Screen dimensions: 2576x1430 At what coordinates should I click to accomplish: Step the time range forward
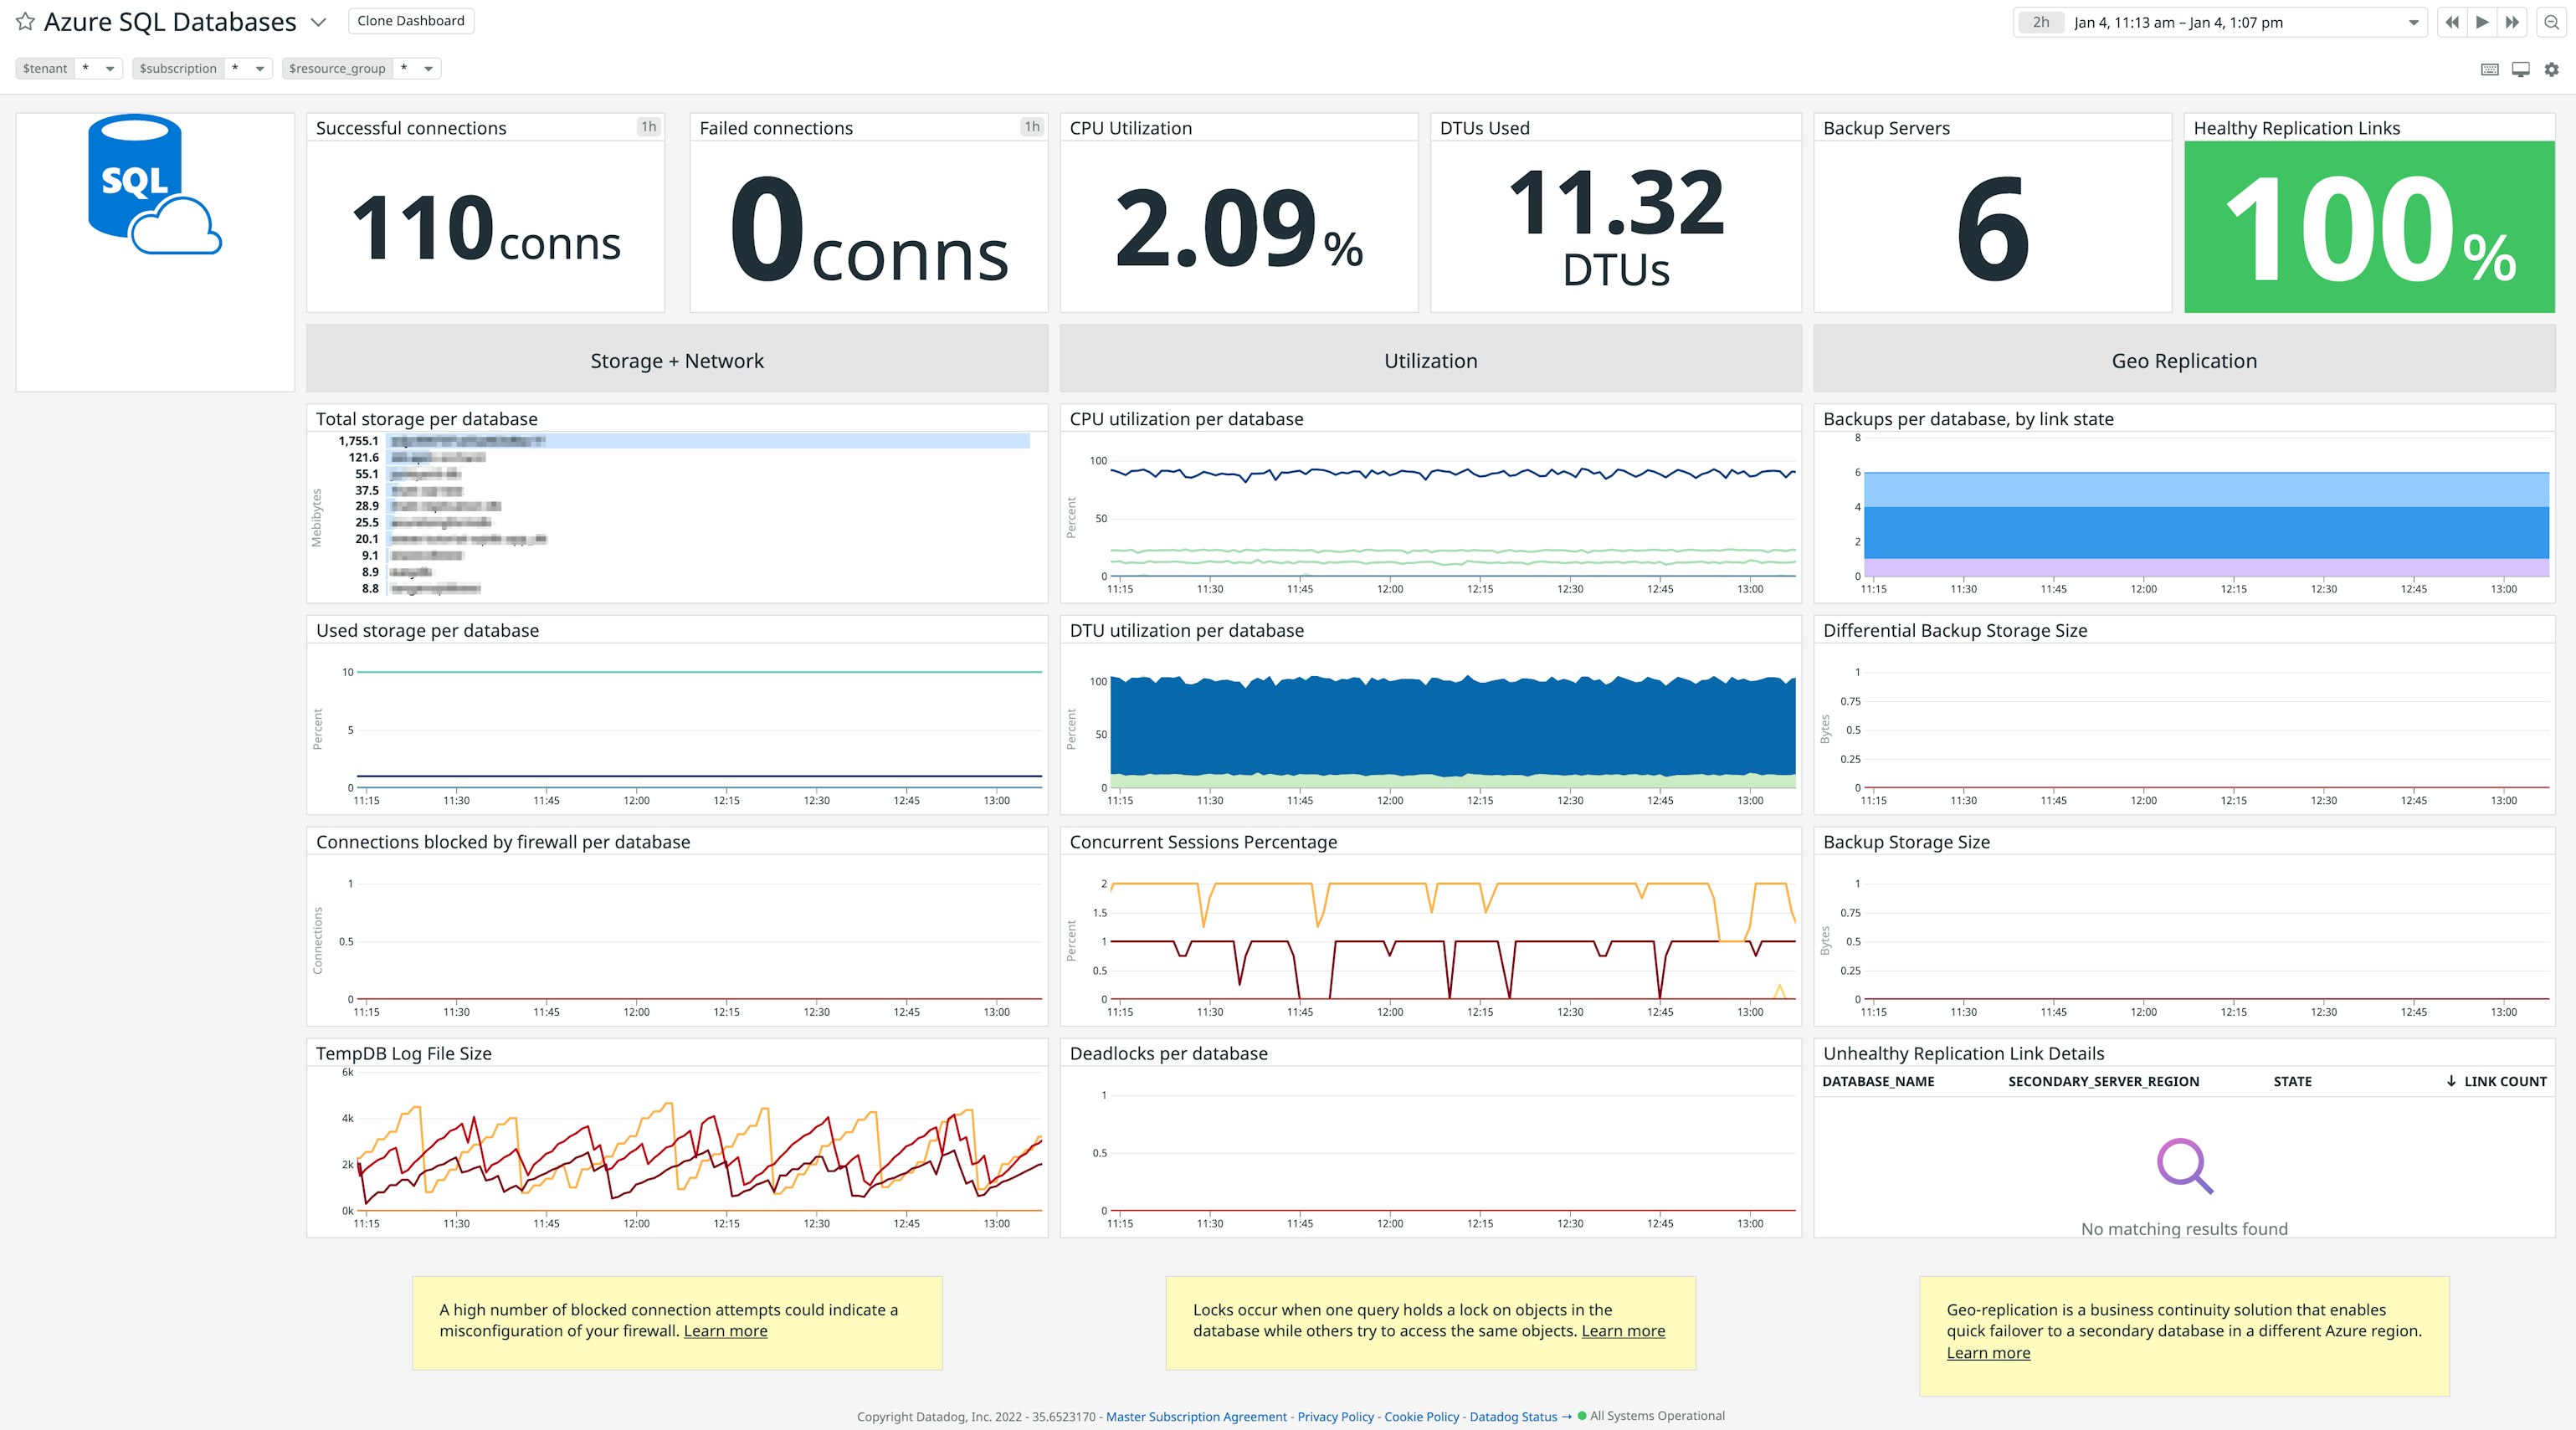click(2512, 21)
